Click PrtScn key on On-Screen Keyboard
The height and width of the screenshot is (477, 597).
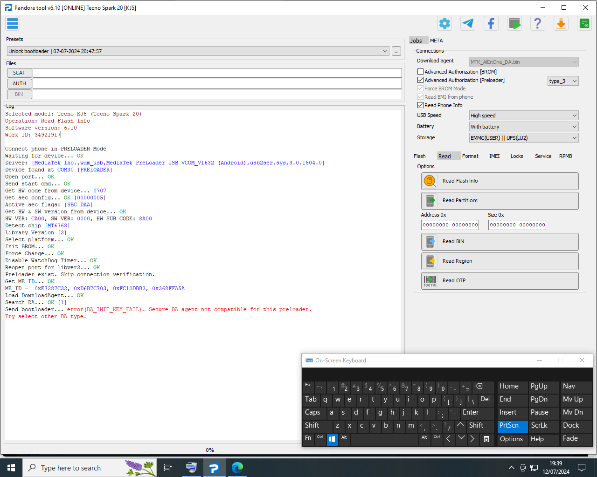tap(513, 426)
